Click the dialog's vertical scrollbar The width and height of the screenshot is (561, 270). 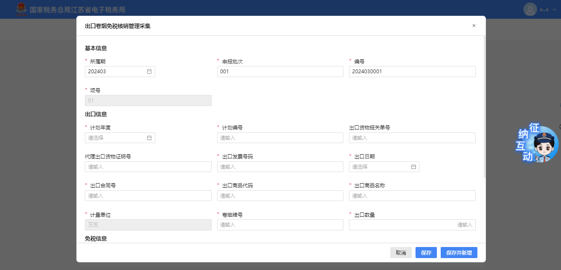484,106
